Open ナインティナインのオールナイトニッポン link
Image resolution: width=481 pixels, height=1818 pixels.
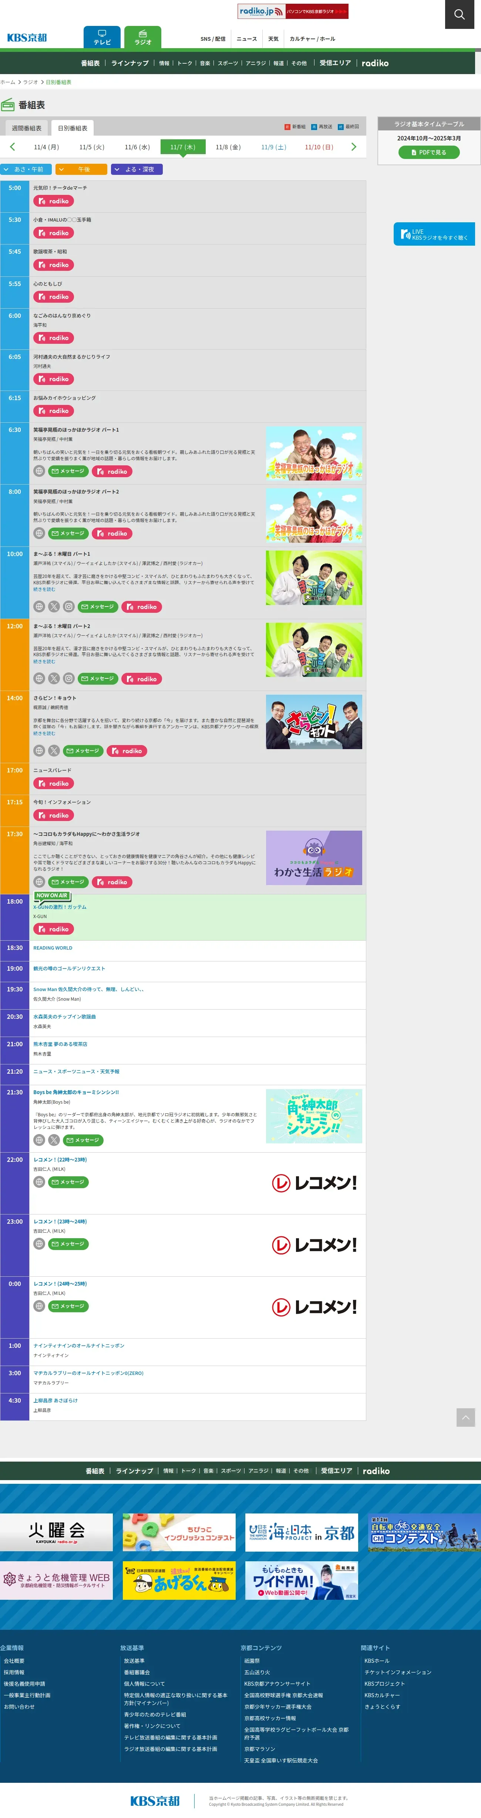pos(79,1346)
